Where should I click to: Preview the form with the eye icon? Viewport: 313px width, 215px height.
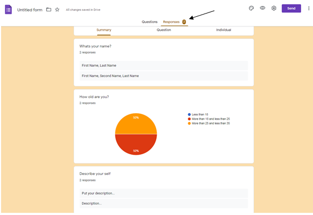click(x=263, y=8)
